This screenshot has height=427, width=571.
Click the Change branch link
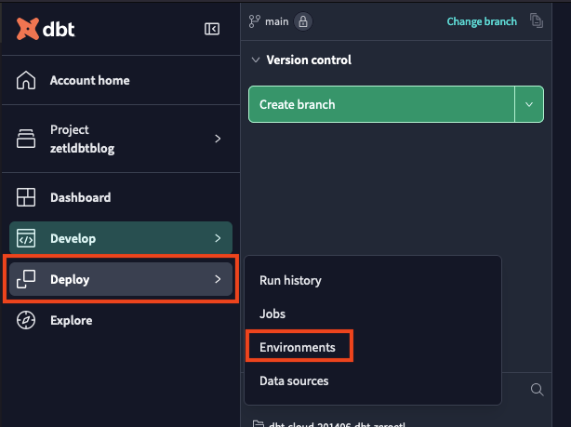[482, 21]
